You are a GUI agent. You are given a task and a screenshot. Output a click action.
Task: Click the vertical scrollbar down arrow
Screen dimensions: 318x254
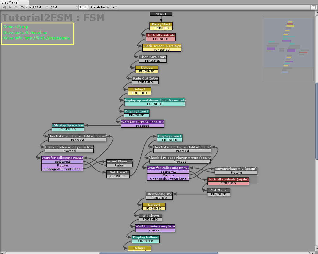(317, 249)
